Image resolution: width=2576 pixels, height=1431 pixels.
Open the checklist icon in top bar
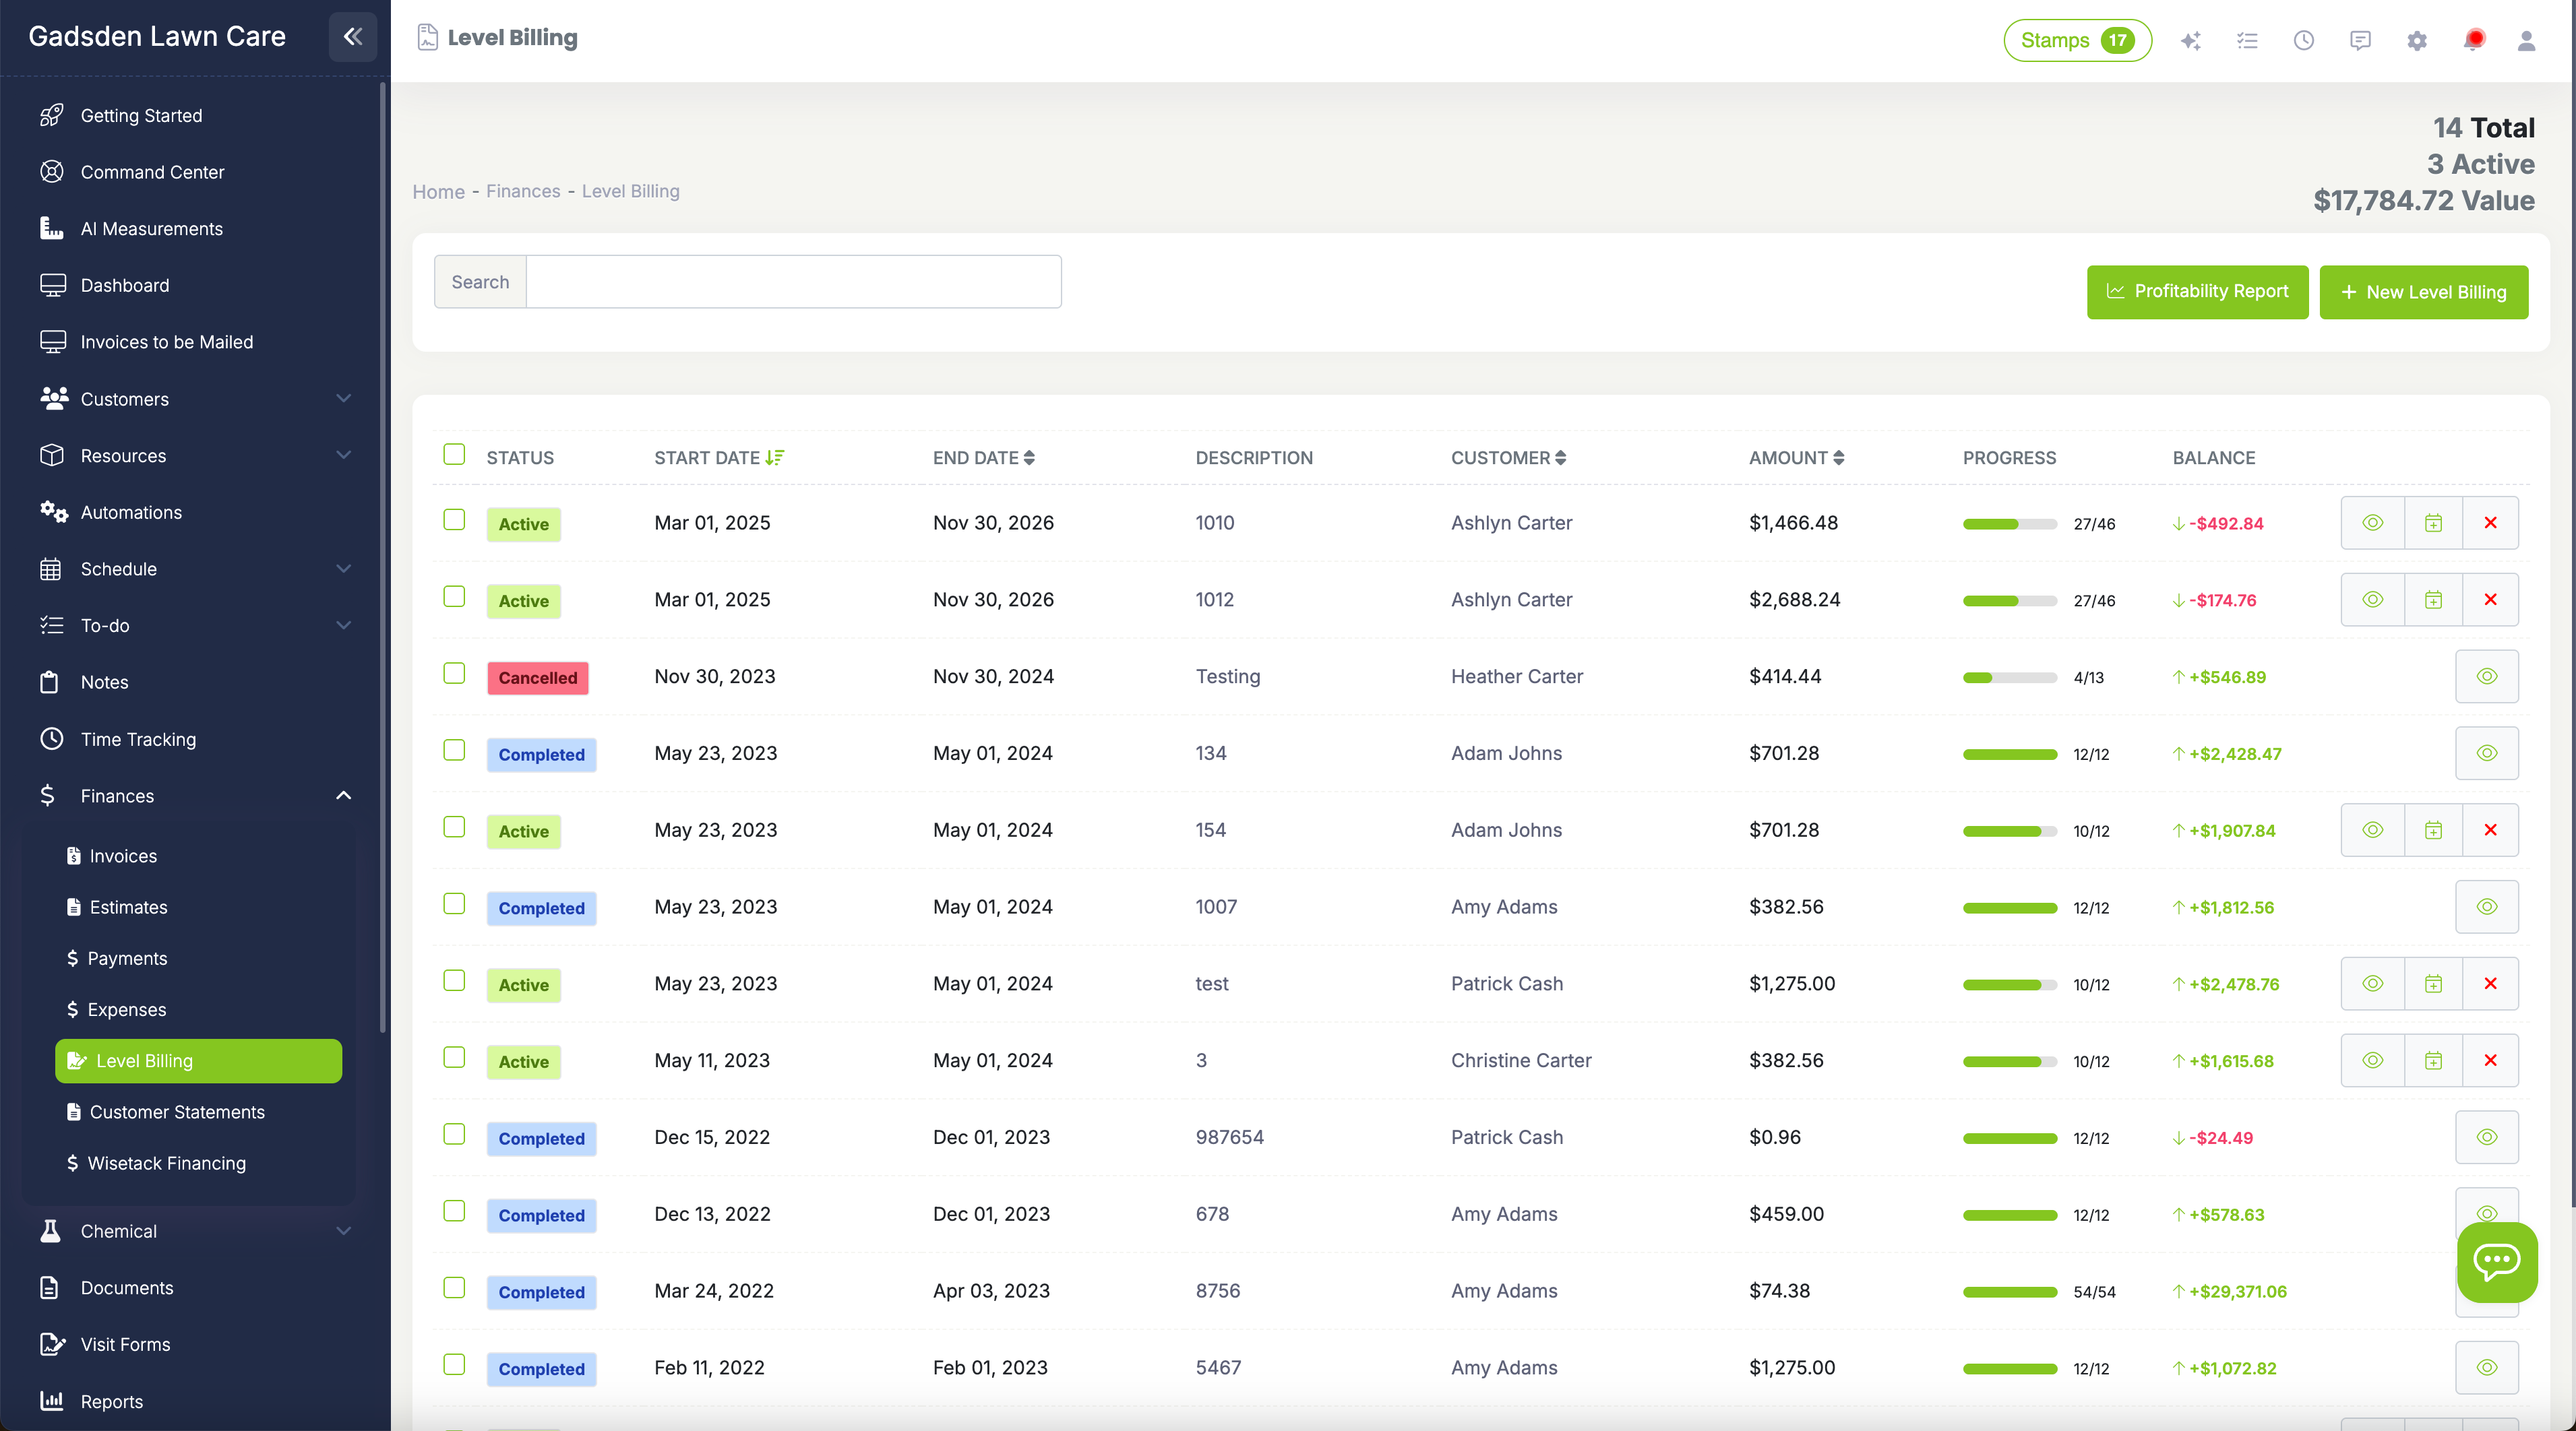(2248, 41)
